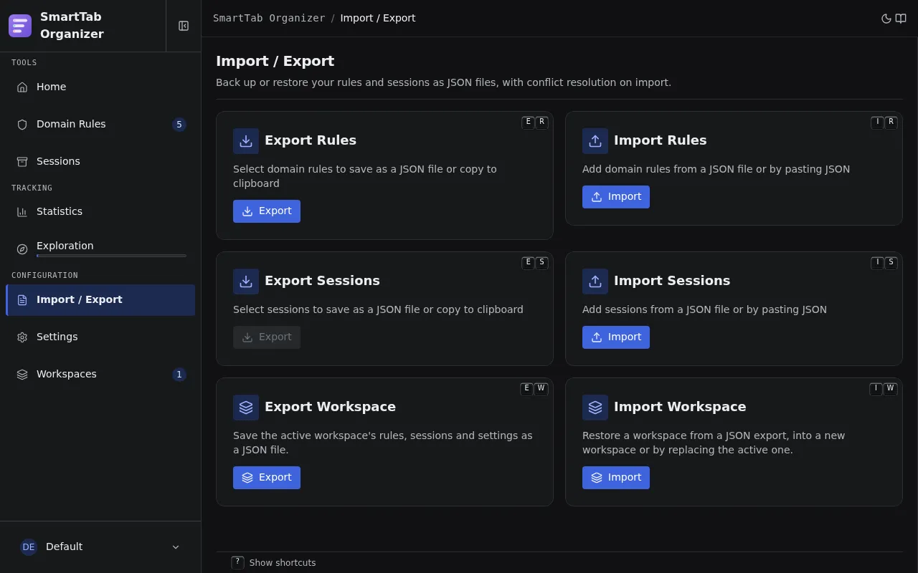Click the DE workspace avatar

click(x=29, y=547)
